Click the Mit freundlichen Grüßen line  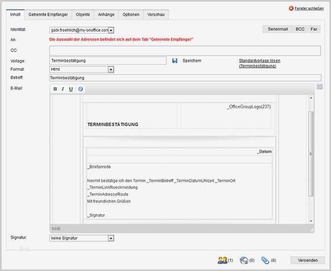tap(109, 201)
